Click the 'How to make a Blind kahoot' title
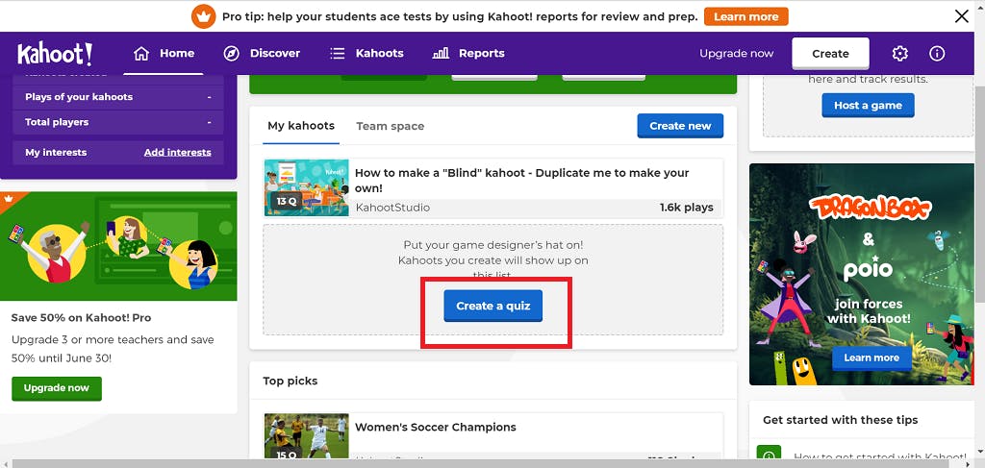This screenshot has height=468, width=985. tap(522, 180)
